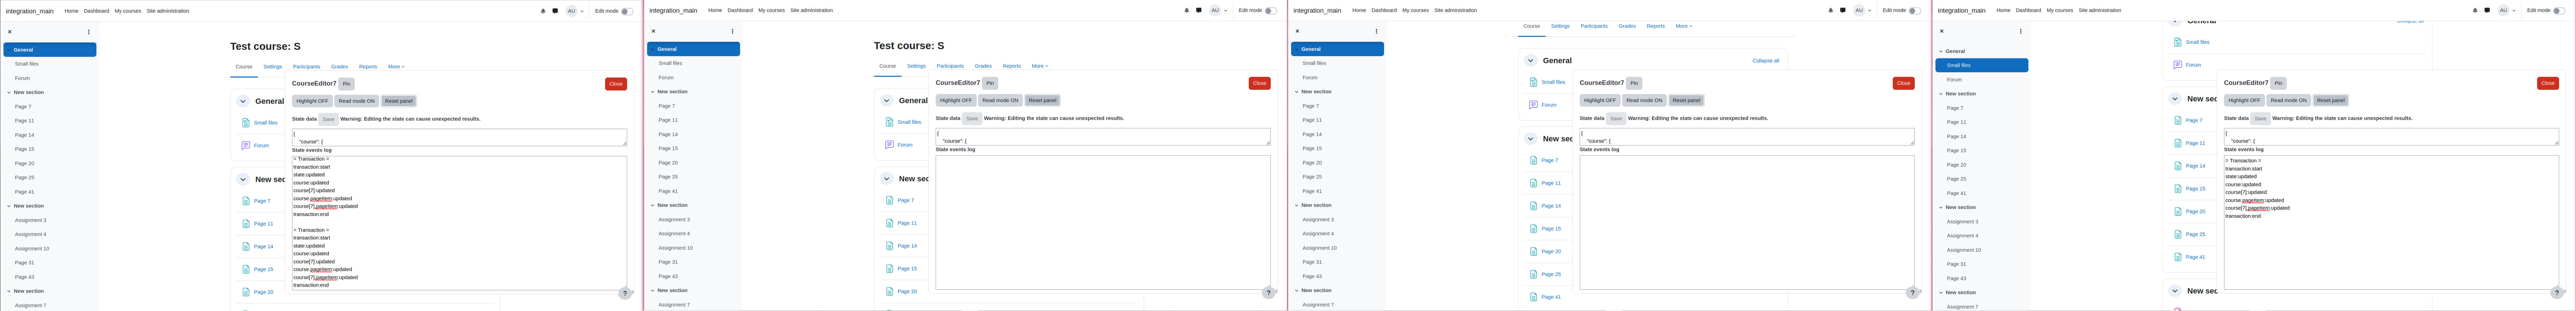Toggle Edit mode switch in fourth screenshot
Screen dimensions: 2576x311
(2559, 11)
